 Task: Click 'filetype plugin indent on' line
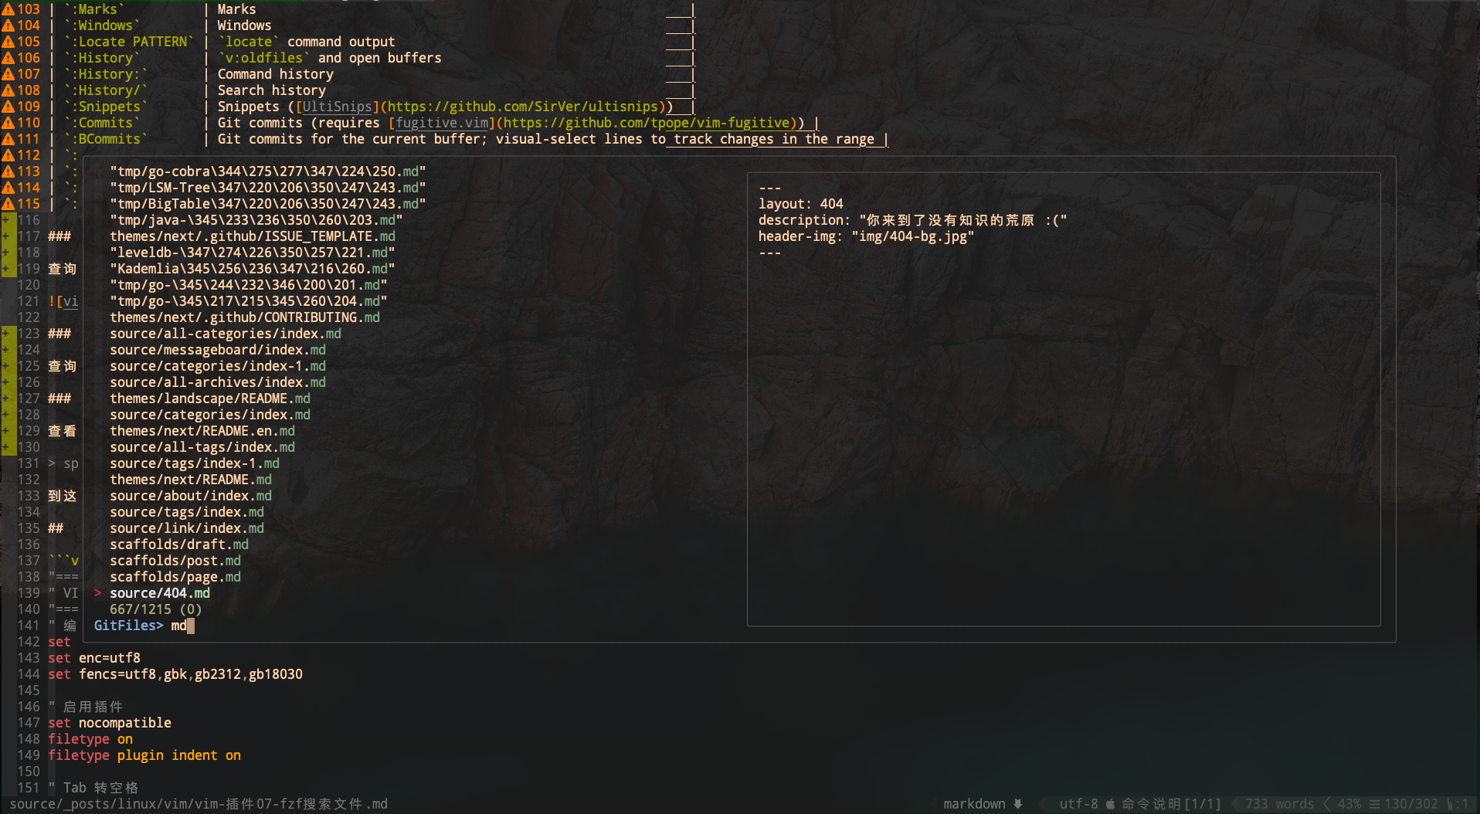(144, 755)
